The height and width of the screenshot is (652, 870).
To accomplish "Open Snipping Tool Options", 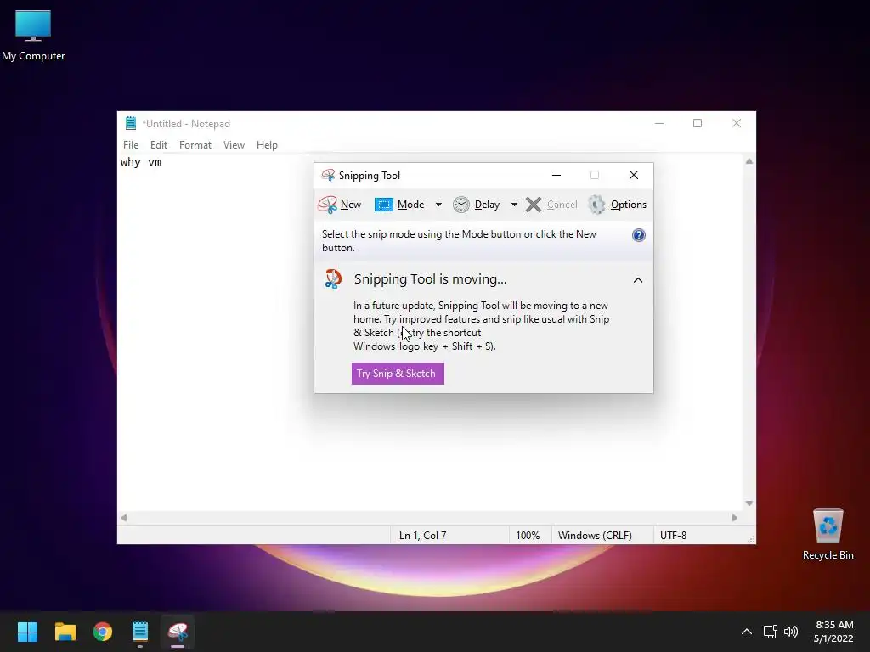I will tap(617, 205).
